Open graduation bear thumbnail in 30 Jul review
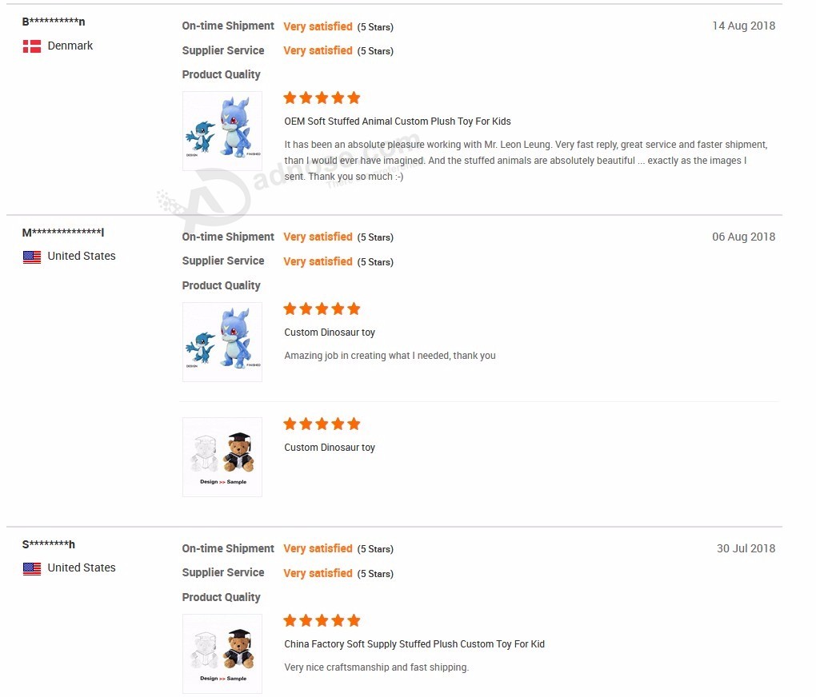 (x=222, y=654)
